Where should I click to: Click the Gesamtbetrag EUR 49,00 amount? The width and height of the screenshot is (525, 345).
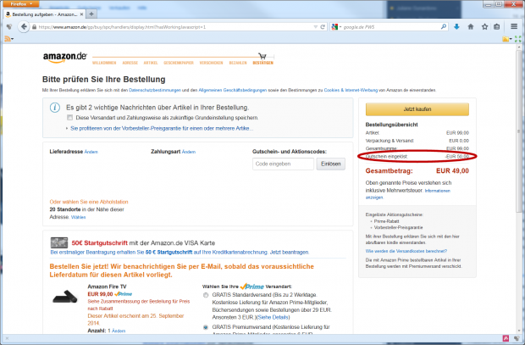pyautogui.click(x=452, y=171)
